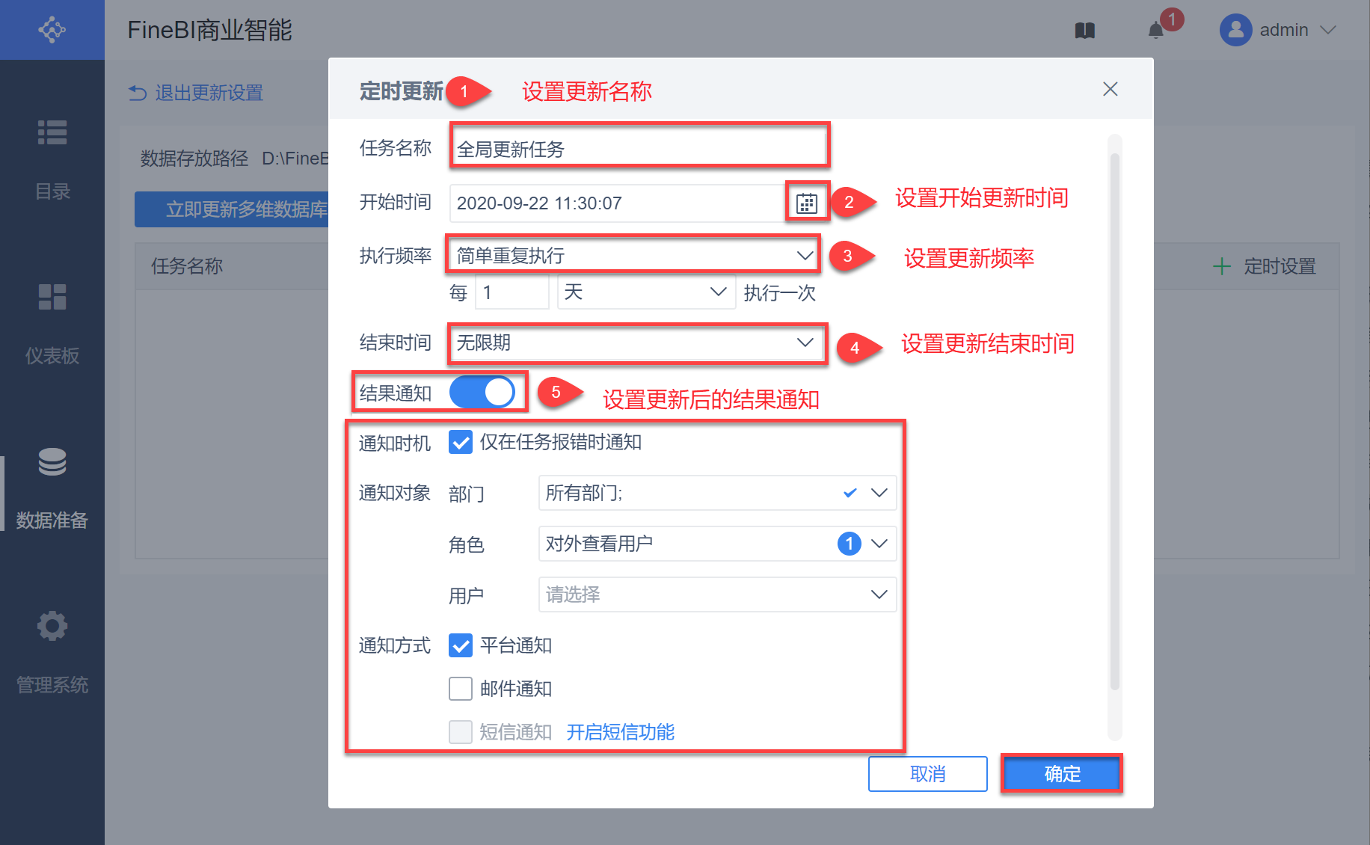This screenshot has width=1370, height=845.
Task: Open the documentation book icon
Action: point(1085,31)
